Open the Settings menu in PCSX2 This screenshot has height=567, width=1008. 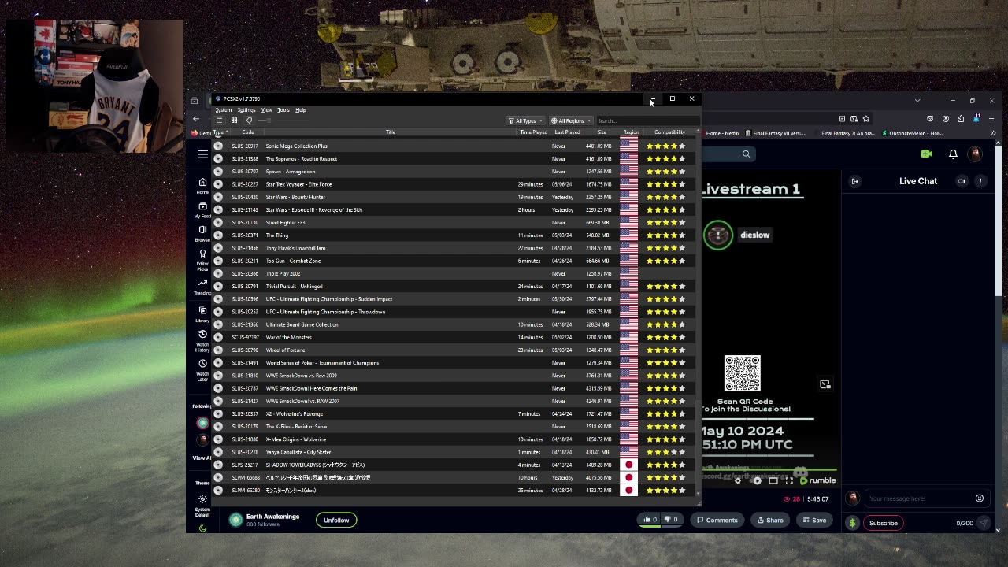coord(246,110)
